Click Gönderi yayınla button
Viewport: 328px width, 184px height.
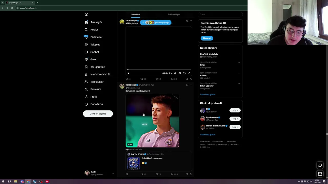(98, 114)
